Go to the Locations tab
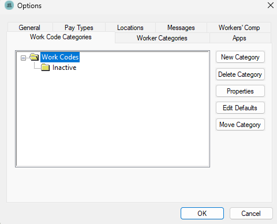Screen dimensions: 277x224 tap(130, 28)
